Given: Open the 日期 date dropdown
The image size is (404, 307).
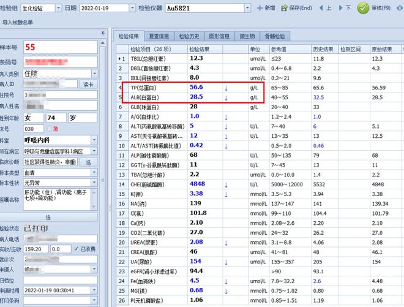Looking at the screenshot, I should click(132, 8).
